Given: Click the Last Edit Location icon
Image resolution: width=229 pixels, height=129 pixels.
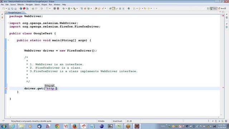Looking at the screenshot, I should coord(145,9).
